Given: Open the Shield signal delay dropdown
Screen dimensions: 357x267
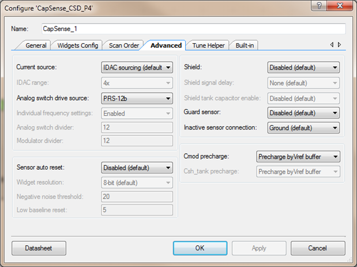Looking at the screenshot, I should (x=303, y=83).
